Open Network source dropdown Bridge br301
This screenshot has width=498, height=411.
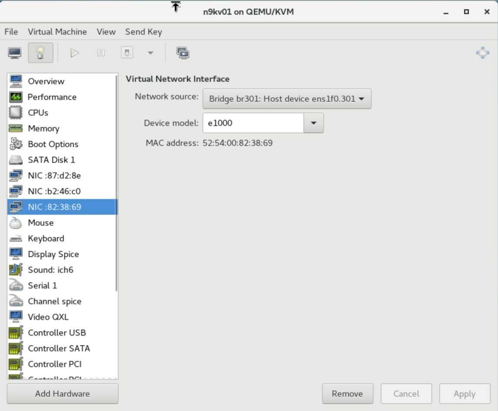[287, 99]
